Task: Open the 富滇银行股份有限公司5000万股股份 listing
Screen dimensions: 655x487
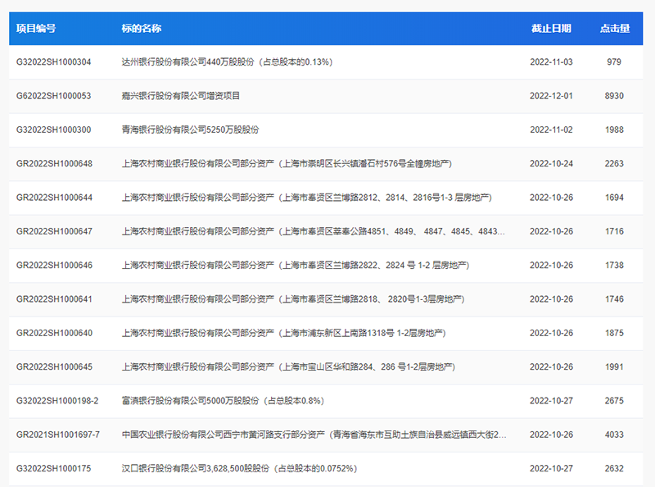Action: (x=223, y=401)
